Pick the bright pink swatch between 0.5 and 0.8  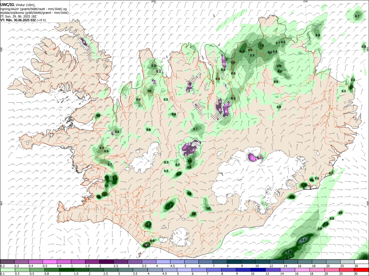pyautogui.click(x=50, y=262)
